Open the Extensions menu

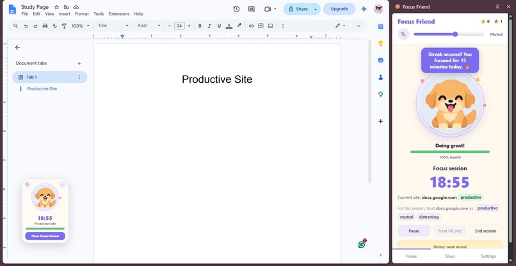tap(119, 14)
